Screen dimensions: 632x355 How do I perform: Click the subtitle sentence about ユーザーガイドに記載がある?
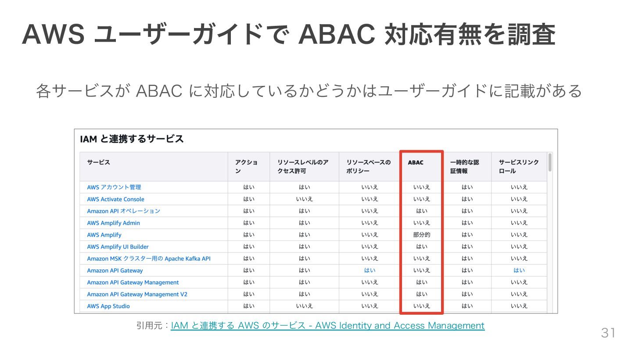click(x=309, y=91)
